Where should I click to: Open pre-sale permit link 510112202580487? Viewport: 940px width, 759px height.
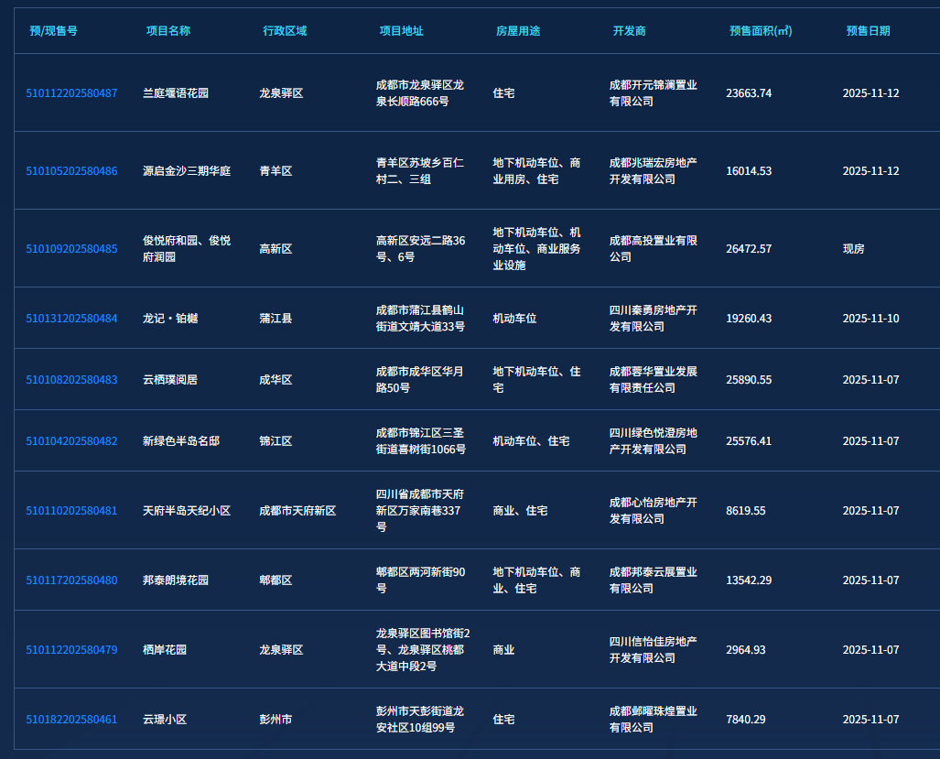pos(71,93)
